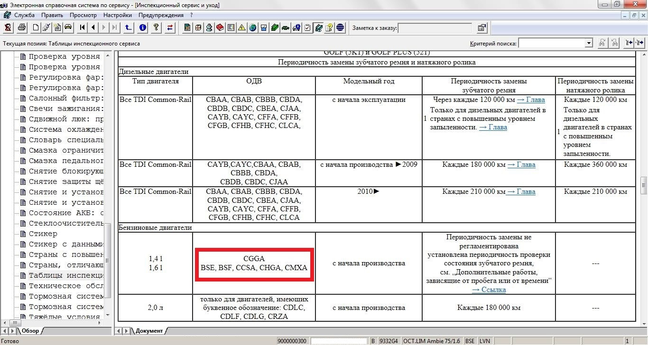This screenshot has height=345, width=648.
Task: Follow the '→ Ссылка' link
Action: pyautogui.click(x=489, y=290)
